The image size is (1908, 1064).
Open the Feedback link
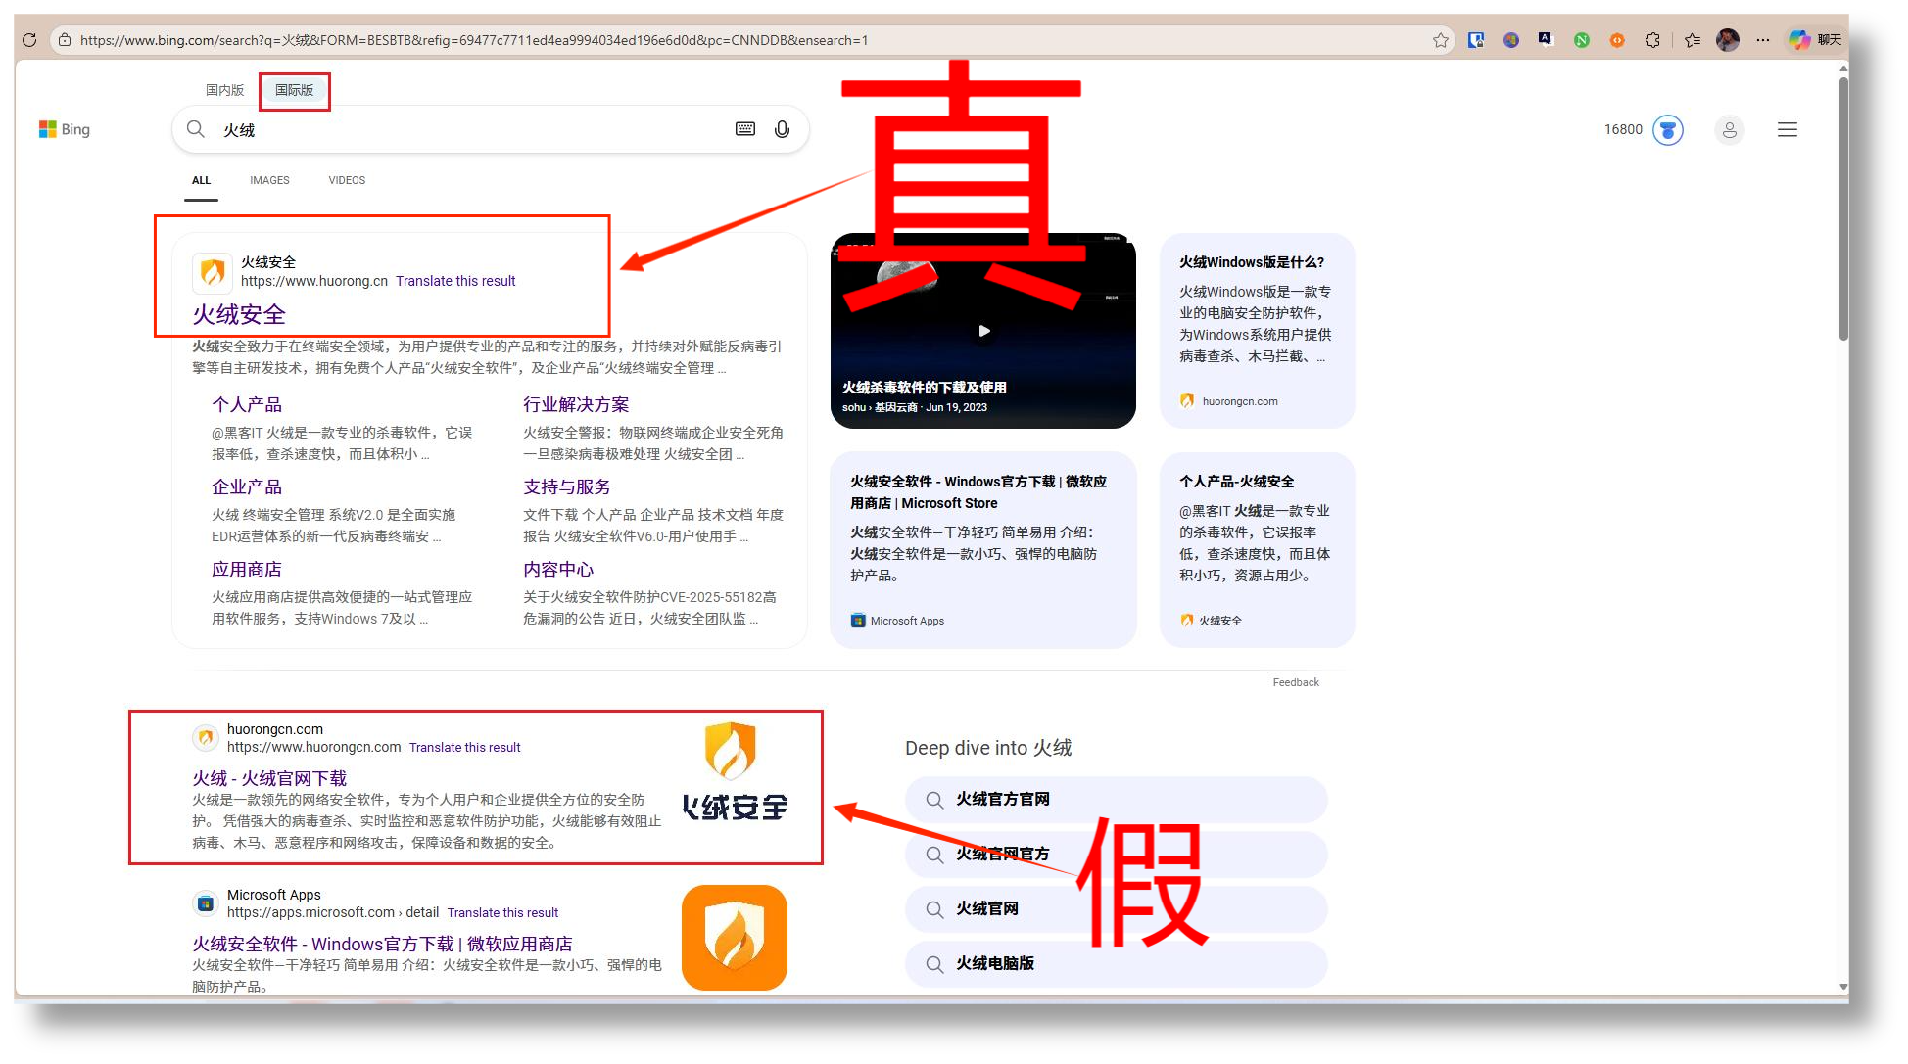tap(1295, 681)
